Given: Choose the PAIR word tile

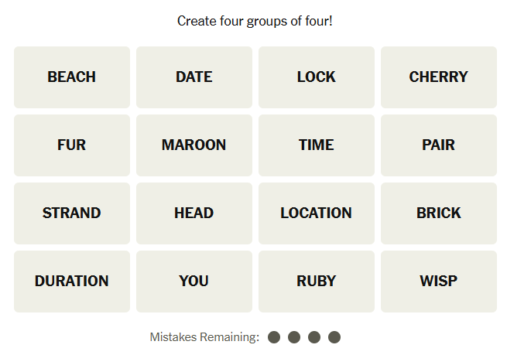Looking at the screenshot, I should [439, 145].
